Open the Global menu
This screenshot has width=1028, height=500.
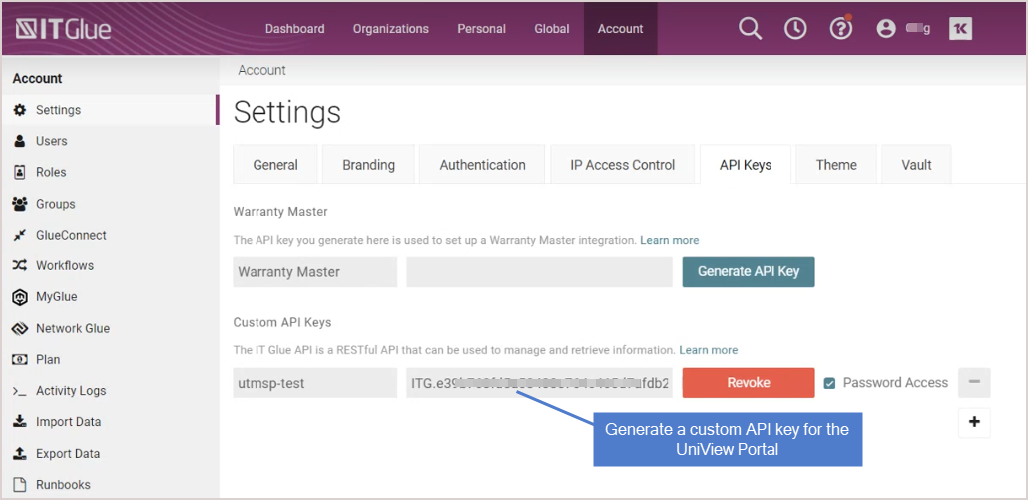[551, 29]
